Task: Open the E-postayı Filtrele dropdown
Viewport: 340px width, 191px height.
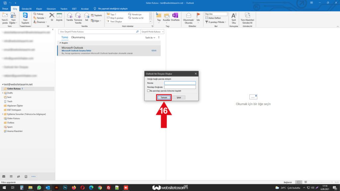Action: click(215, 22)
